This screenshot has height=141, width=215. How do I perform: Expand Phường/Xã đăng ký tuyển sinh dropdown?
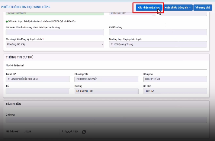click(x=55, y=44)
